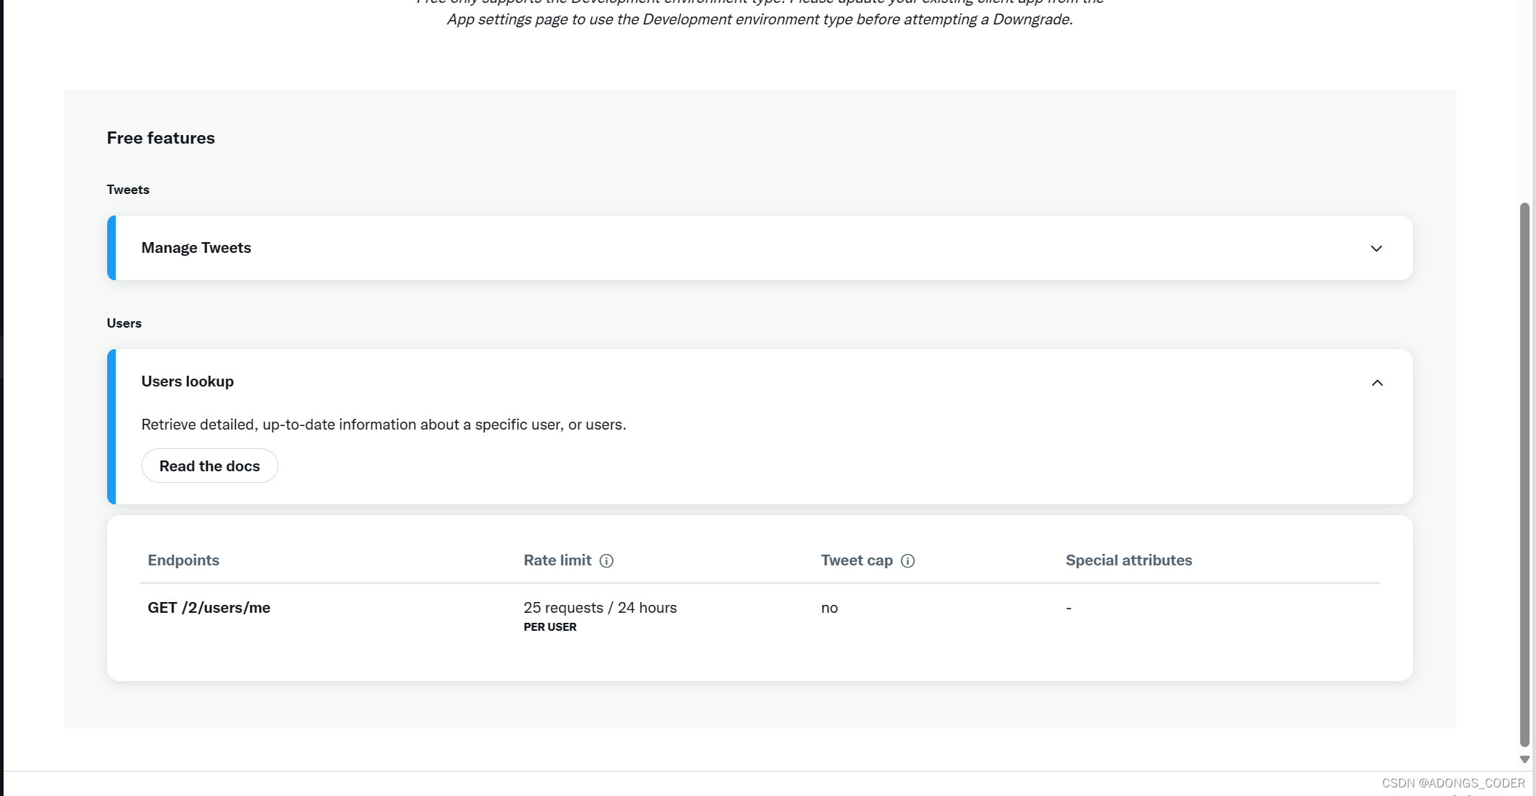Click the Rate limit column header text
1536x796 pixels.
[x=557, y=560]
